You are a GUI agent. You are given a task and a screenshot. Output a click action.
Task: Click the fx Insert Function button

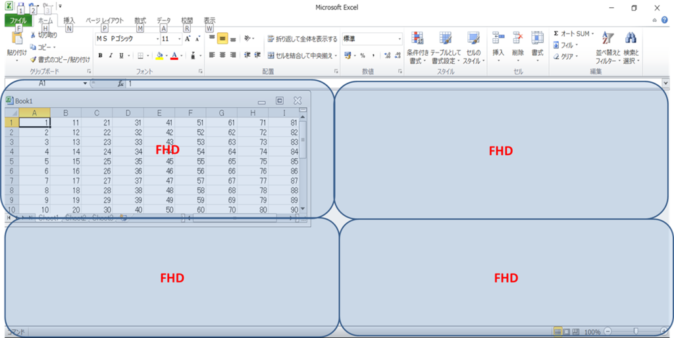(x=120, y=84)
